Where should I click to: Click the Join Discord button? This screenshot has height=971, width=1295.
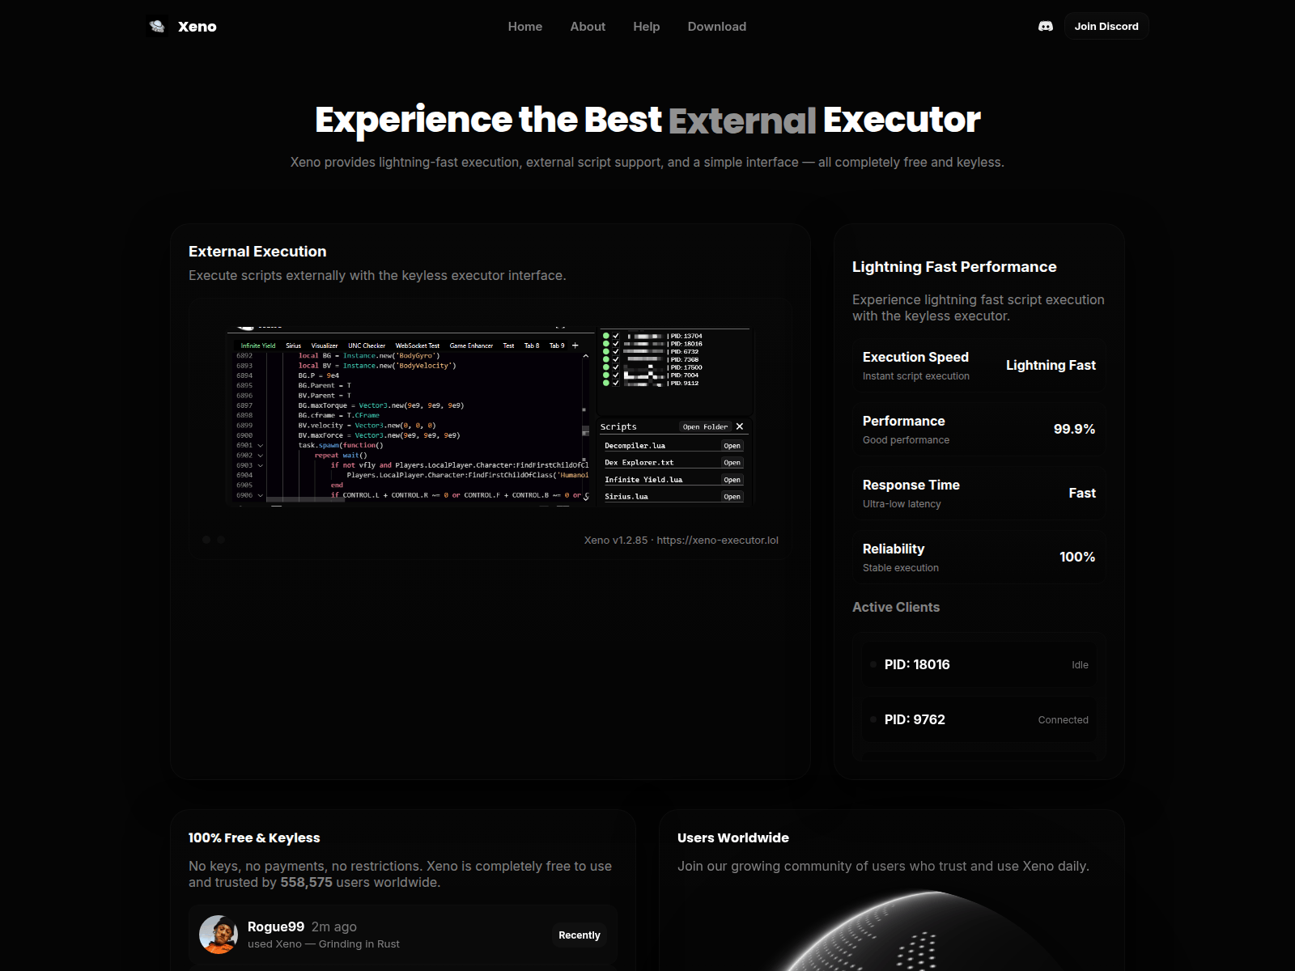click(x=1106, y=27)
